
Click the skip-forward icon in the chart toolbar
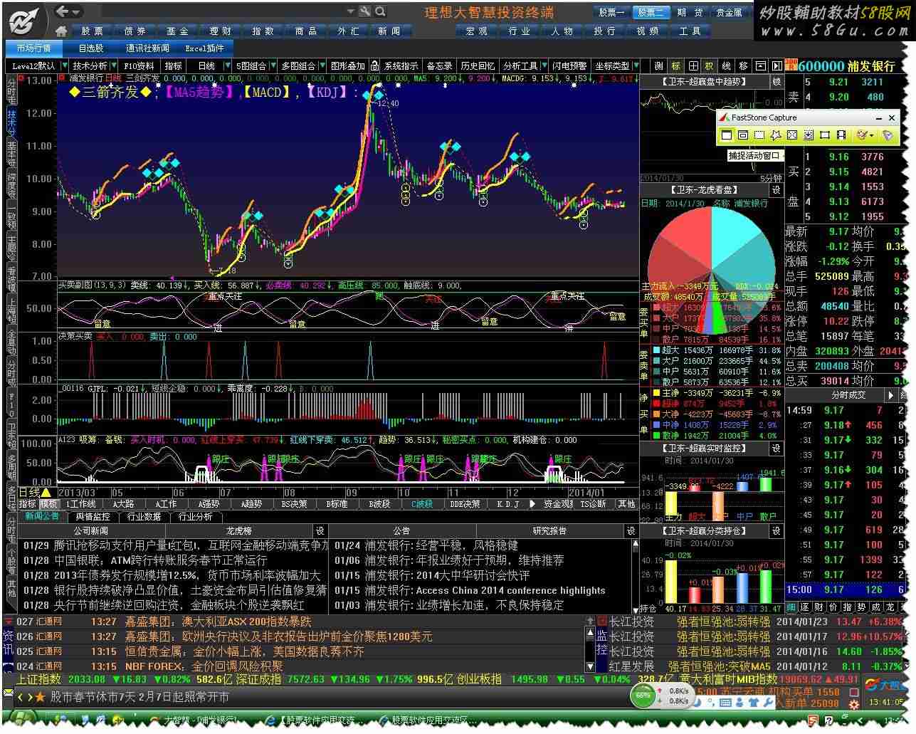click(776, 65)
